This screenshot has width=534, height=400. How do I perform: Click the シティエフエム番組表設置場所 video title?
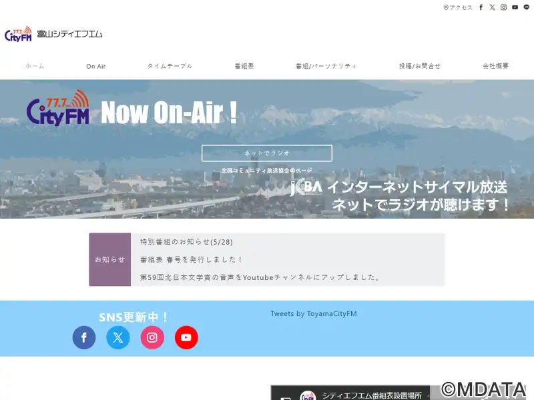point(372,395)
